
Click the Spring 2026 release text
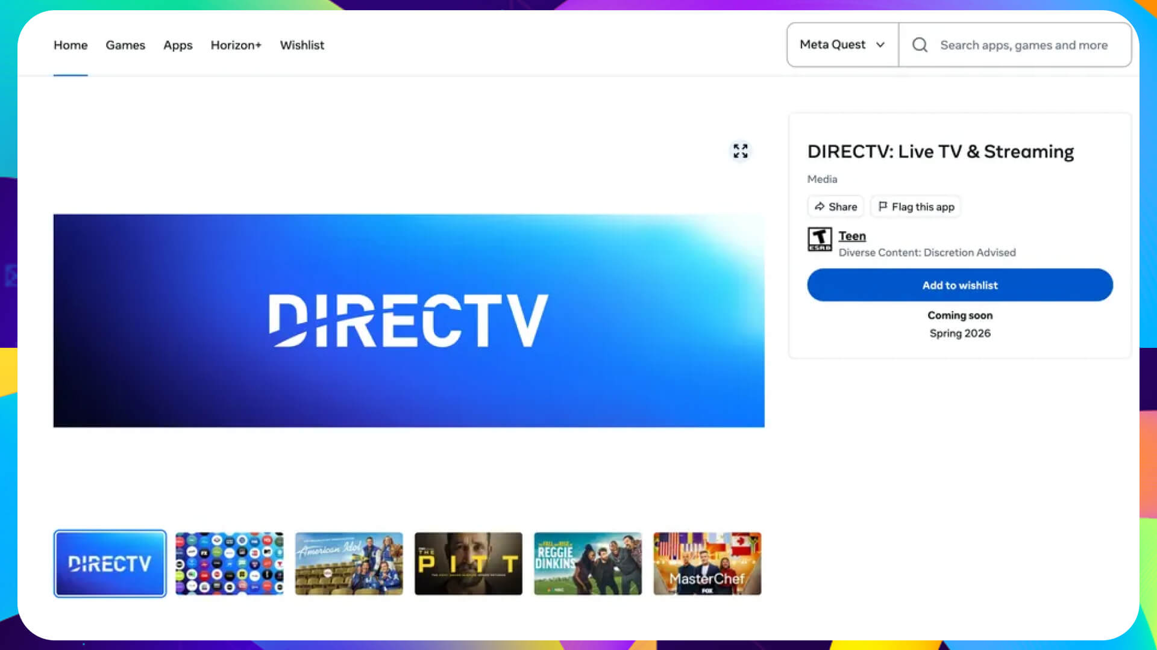click(x=960, y=333)
